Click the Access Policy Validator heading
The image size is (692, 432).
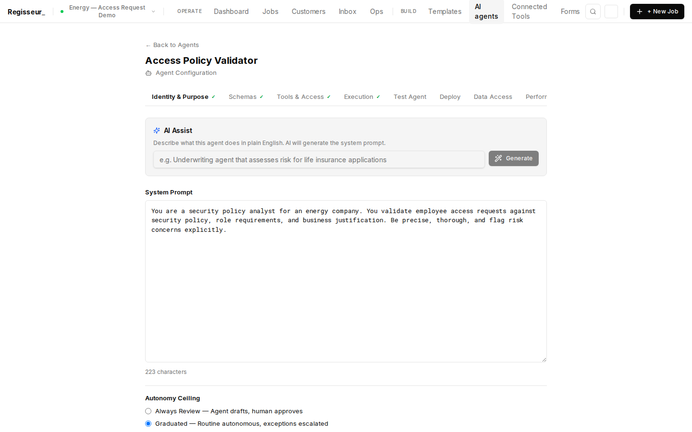pyautogui.click(x=201, y=60)
